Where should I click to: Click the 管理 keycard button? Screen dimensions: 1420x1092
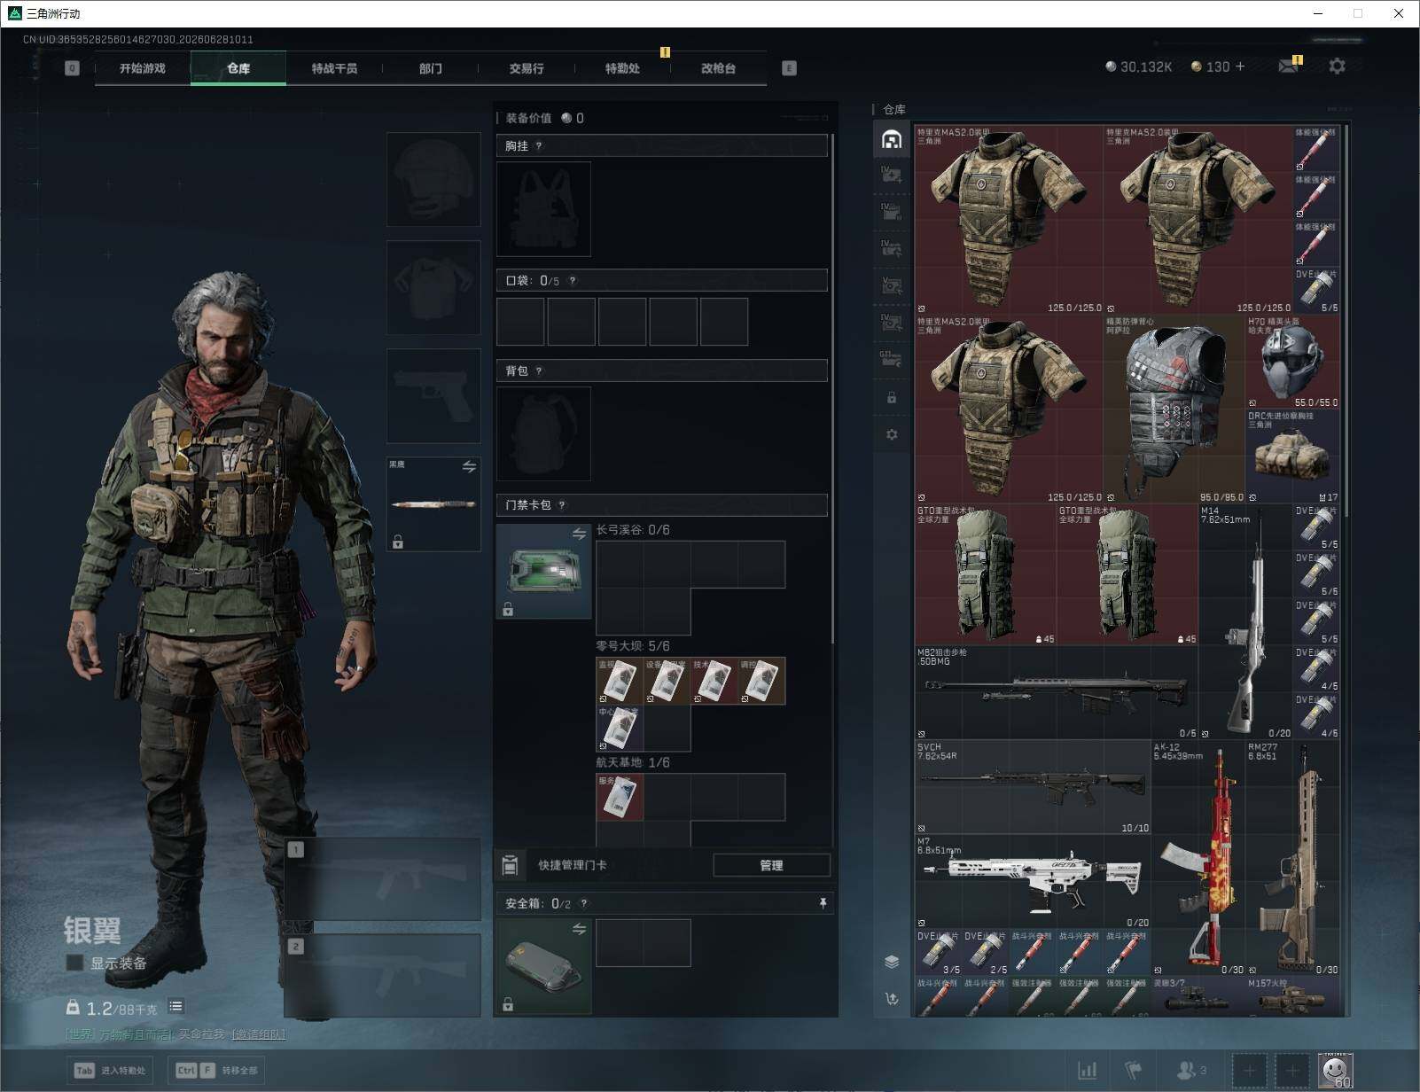pos(771,865)
